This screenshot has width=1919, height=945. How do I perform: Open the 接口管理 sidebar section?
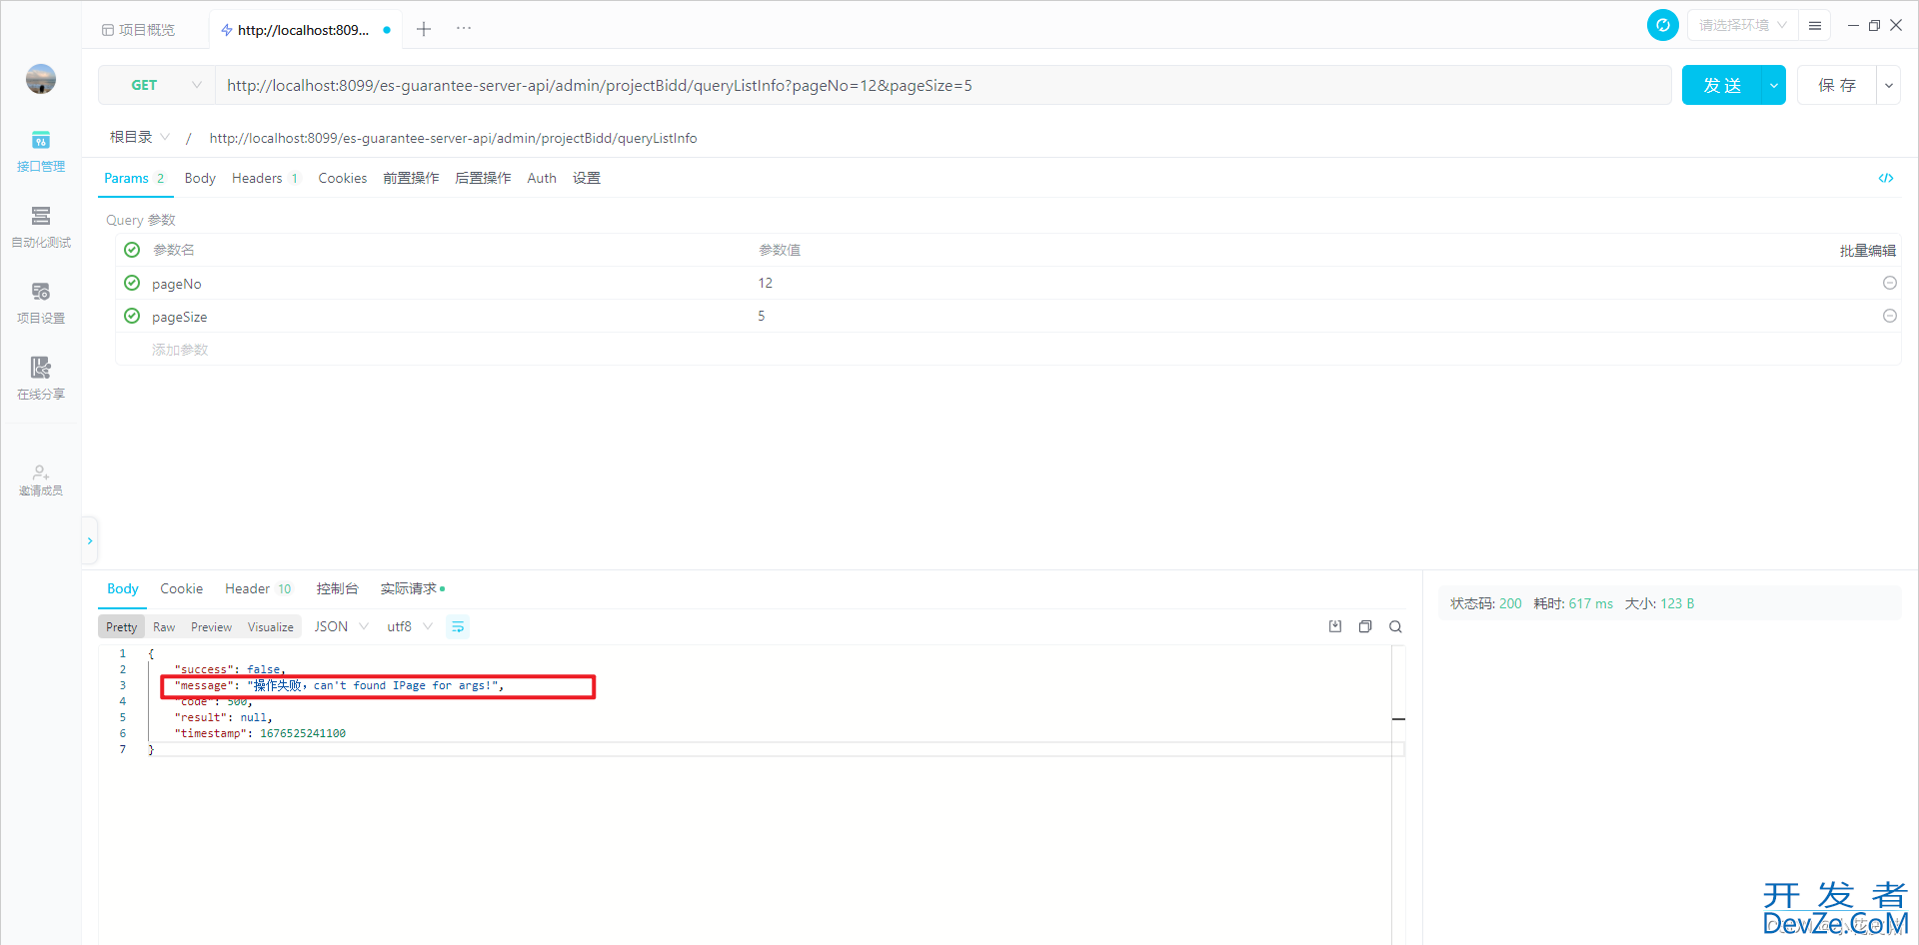point(41,151)
